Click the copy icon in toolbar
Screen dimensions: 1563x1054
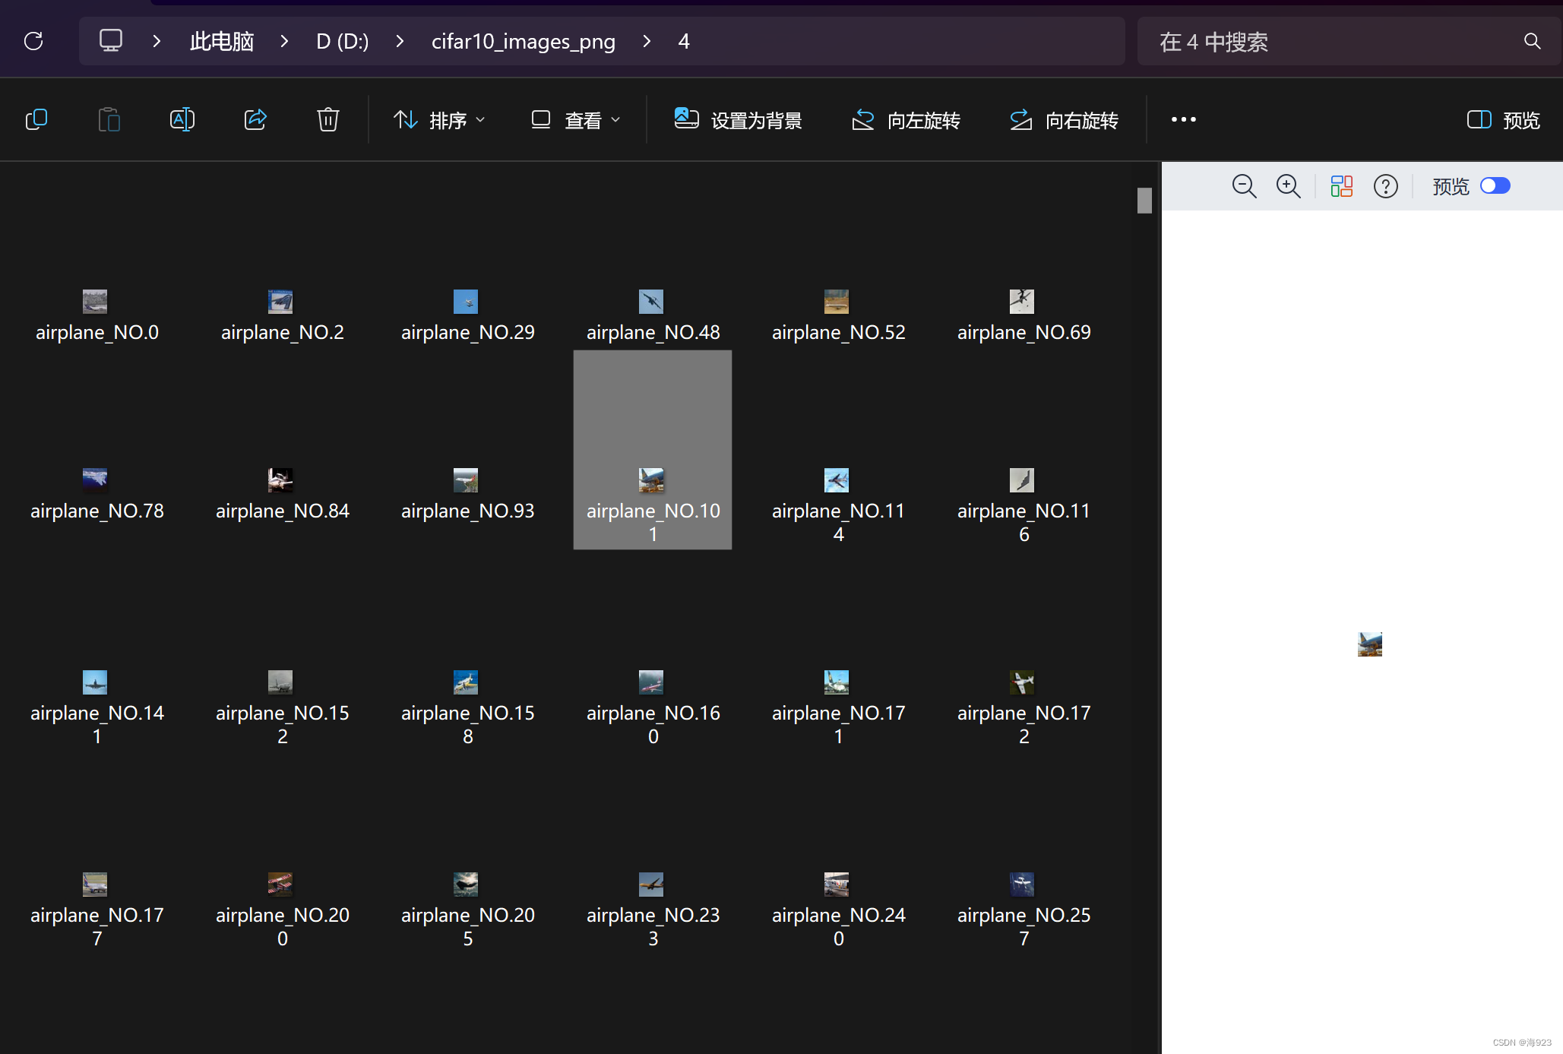pyautogui.click(x=36, y=119)
